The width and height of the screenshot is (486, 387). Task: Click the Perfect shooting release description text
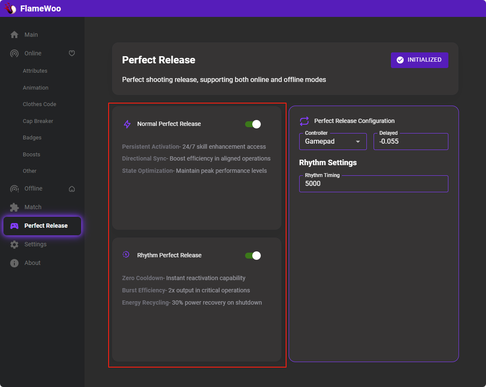224,79
